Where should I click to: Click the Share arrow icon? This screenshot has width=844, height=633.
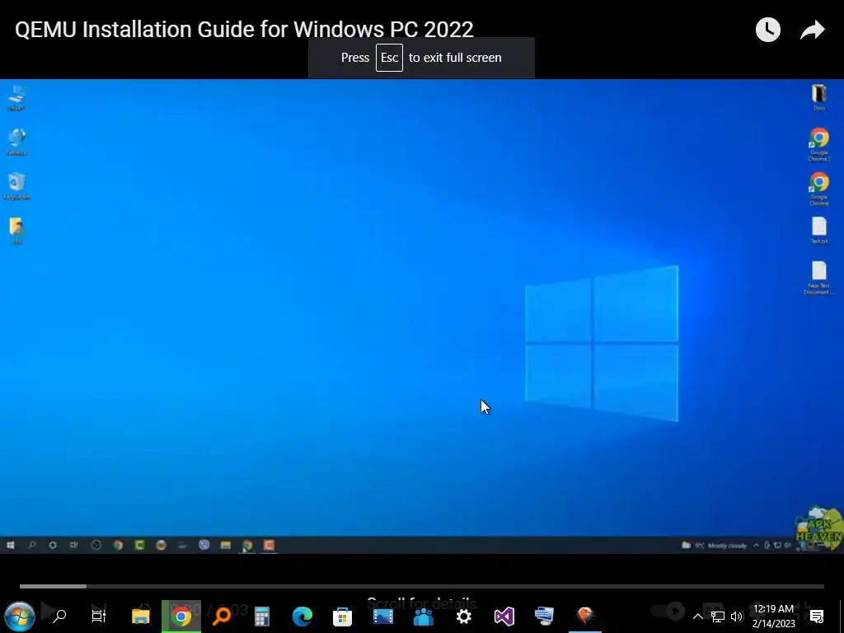[812, 30]
